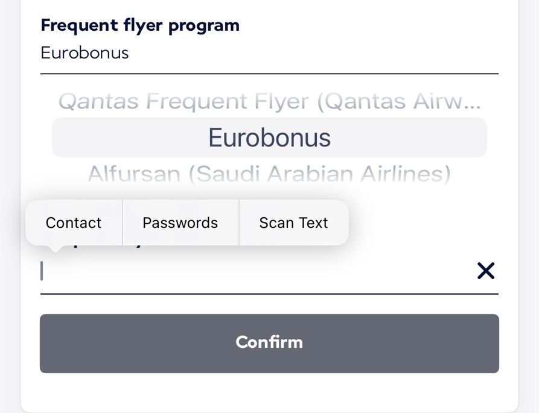Viewport: 539px width, 413px height.
Task: Select Alfursan (Saudi Arabian Airlines) option
Action: [x=269, y=174]
